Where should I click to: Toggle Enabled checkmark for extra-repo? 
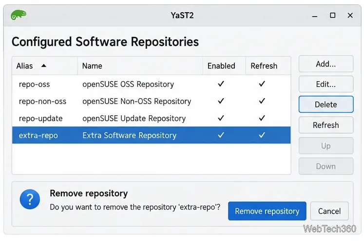(221, 135)
